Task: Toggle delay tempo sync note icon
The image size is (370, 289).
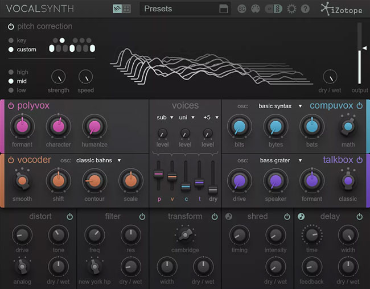Action: [x=301, y=216]
